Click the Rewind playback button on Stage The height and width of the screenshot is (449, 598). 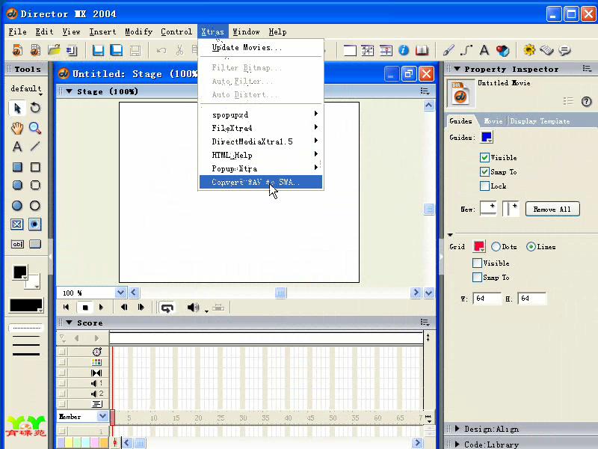(x=66, y=308)
